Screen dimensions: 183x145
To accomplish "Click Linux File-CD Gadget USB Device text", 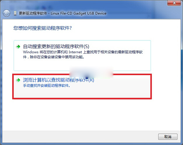I will pos(78,13).
